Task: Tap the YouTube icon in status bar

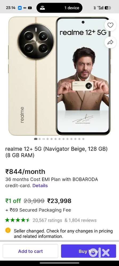Action: pyautogui.click(x=30, y=8)
